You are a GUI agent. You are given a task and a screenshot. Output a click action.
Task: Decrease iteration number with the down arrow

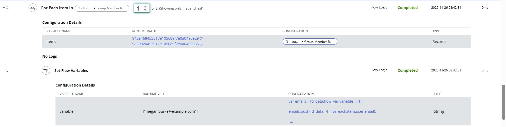tap(145, 10)
